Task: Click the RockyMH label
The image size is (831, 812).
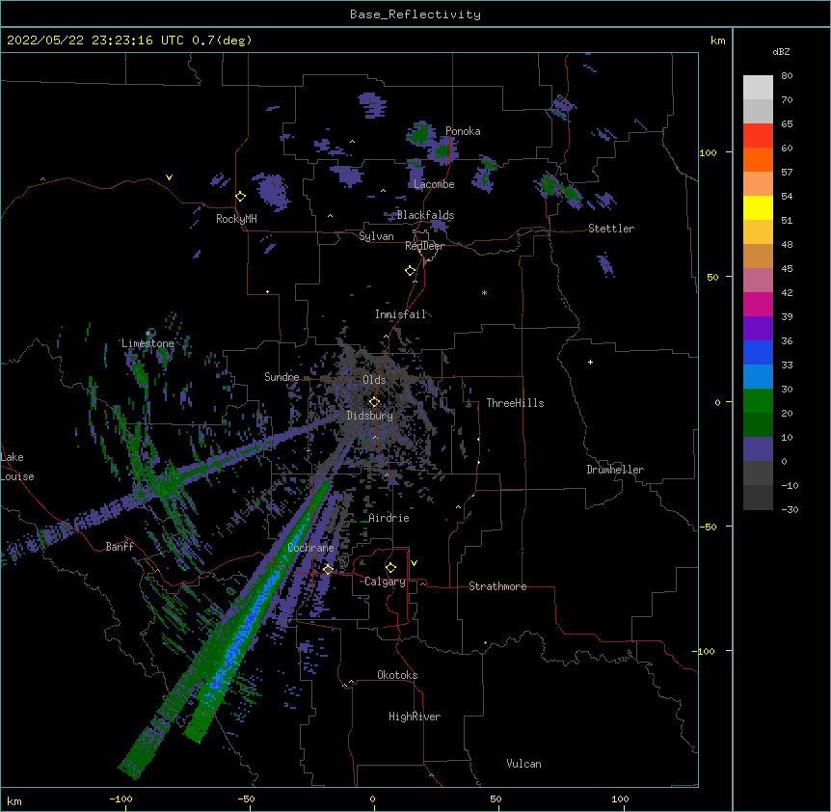Action: tap(236, 219)
